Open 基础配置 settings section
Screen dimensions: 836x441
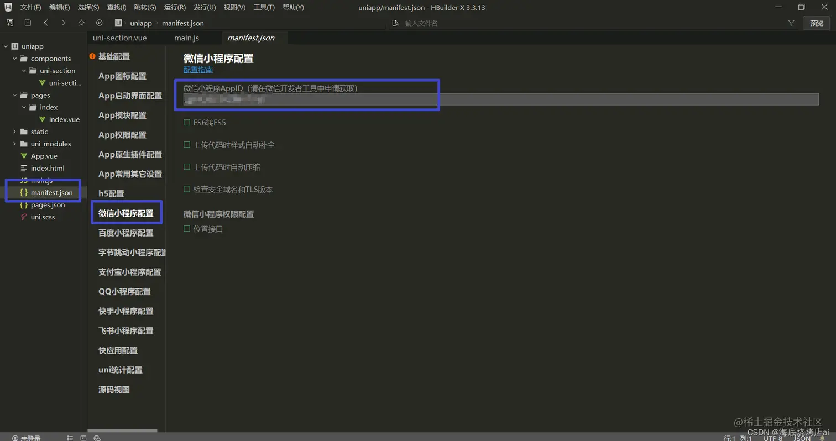click(114, 56)
